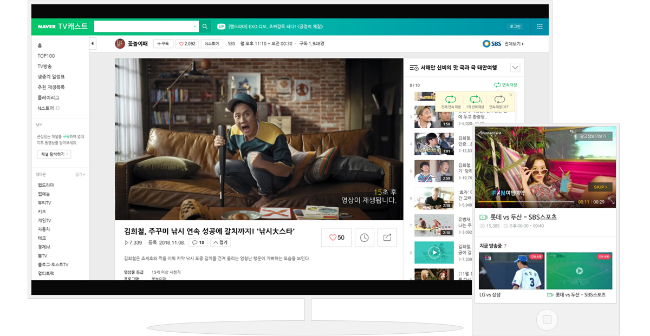Open 전체보기 next to SBS
This screenshot has height=336, width=650.
tap(514, 44)
